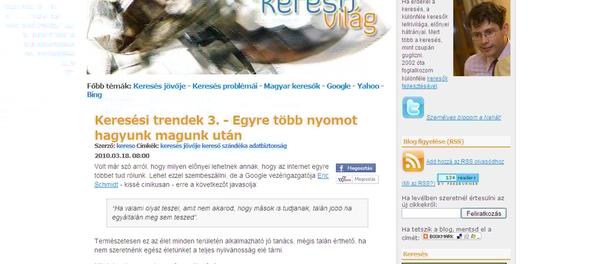Open the Keresés jövője topic

pyautogui.click(x=159, y=86)
